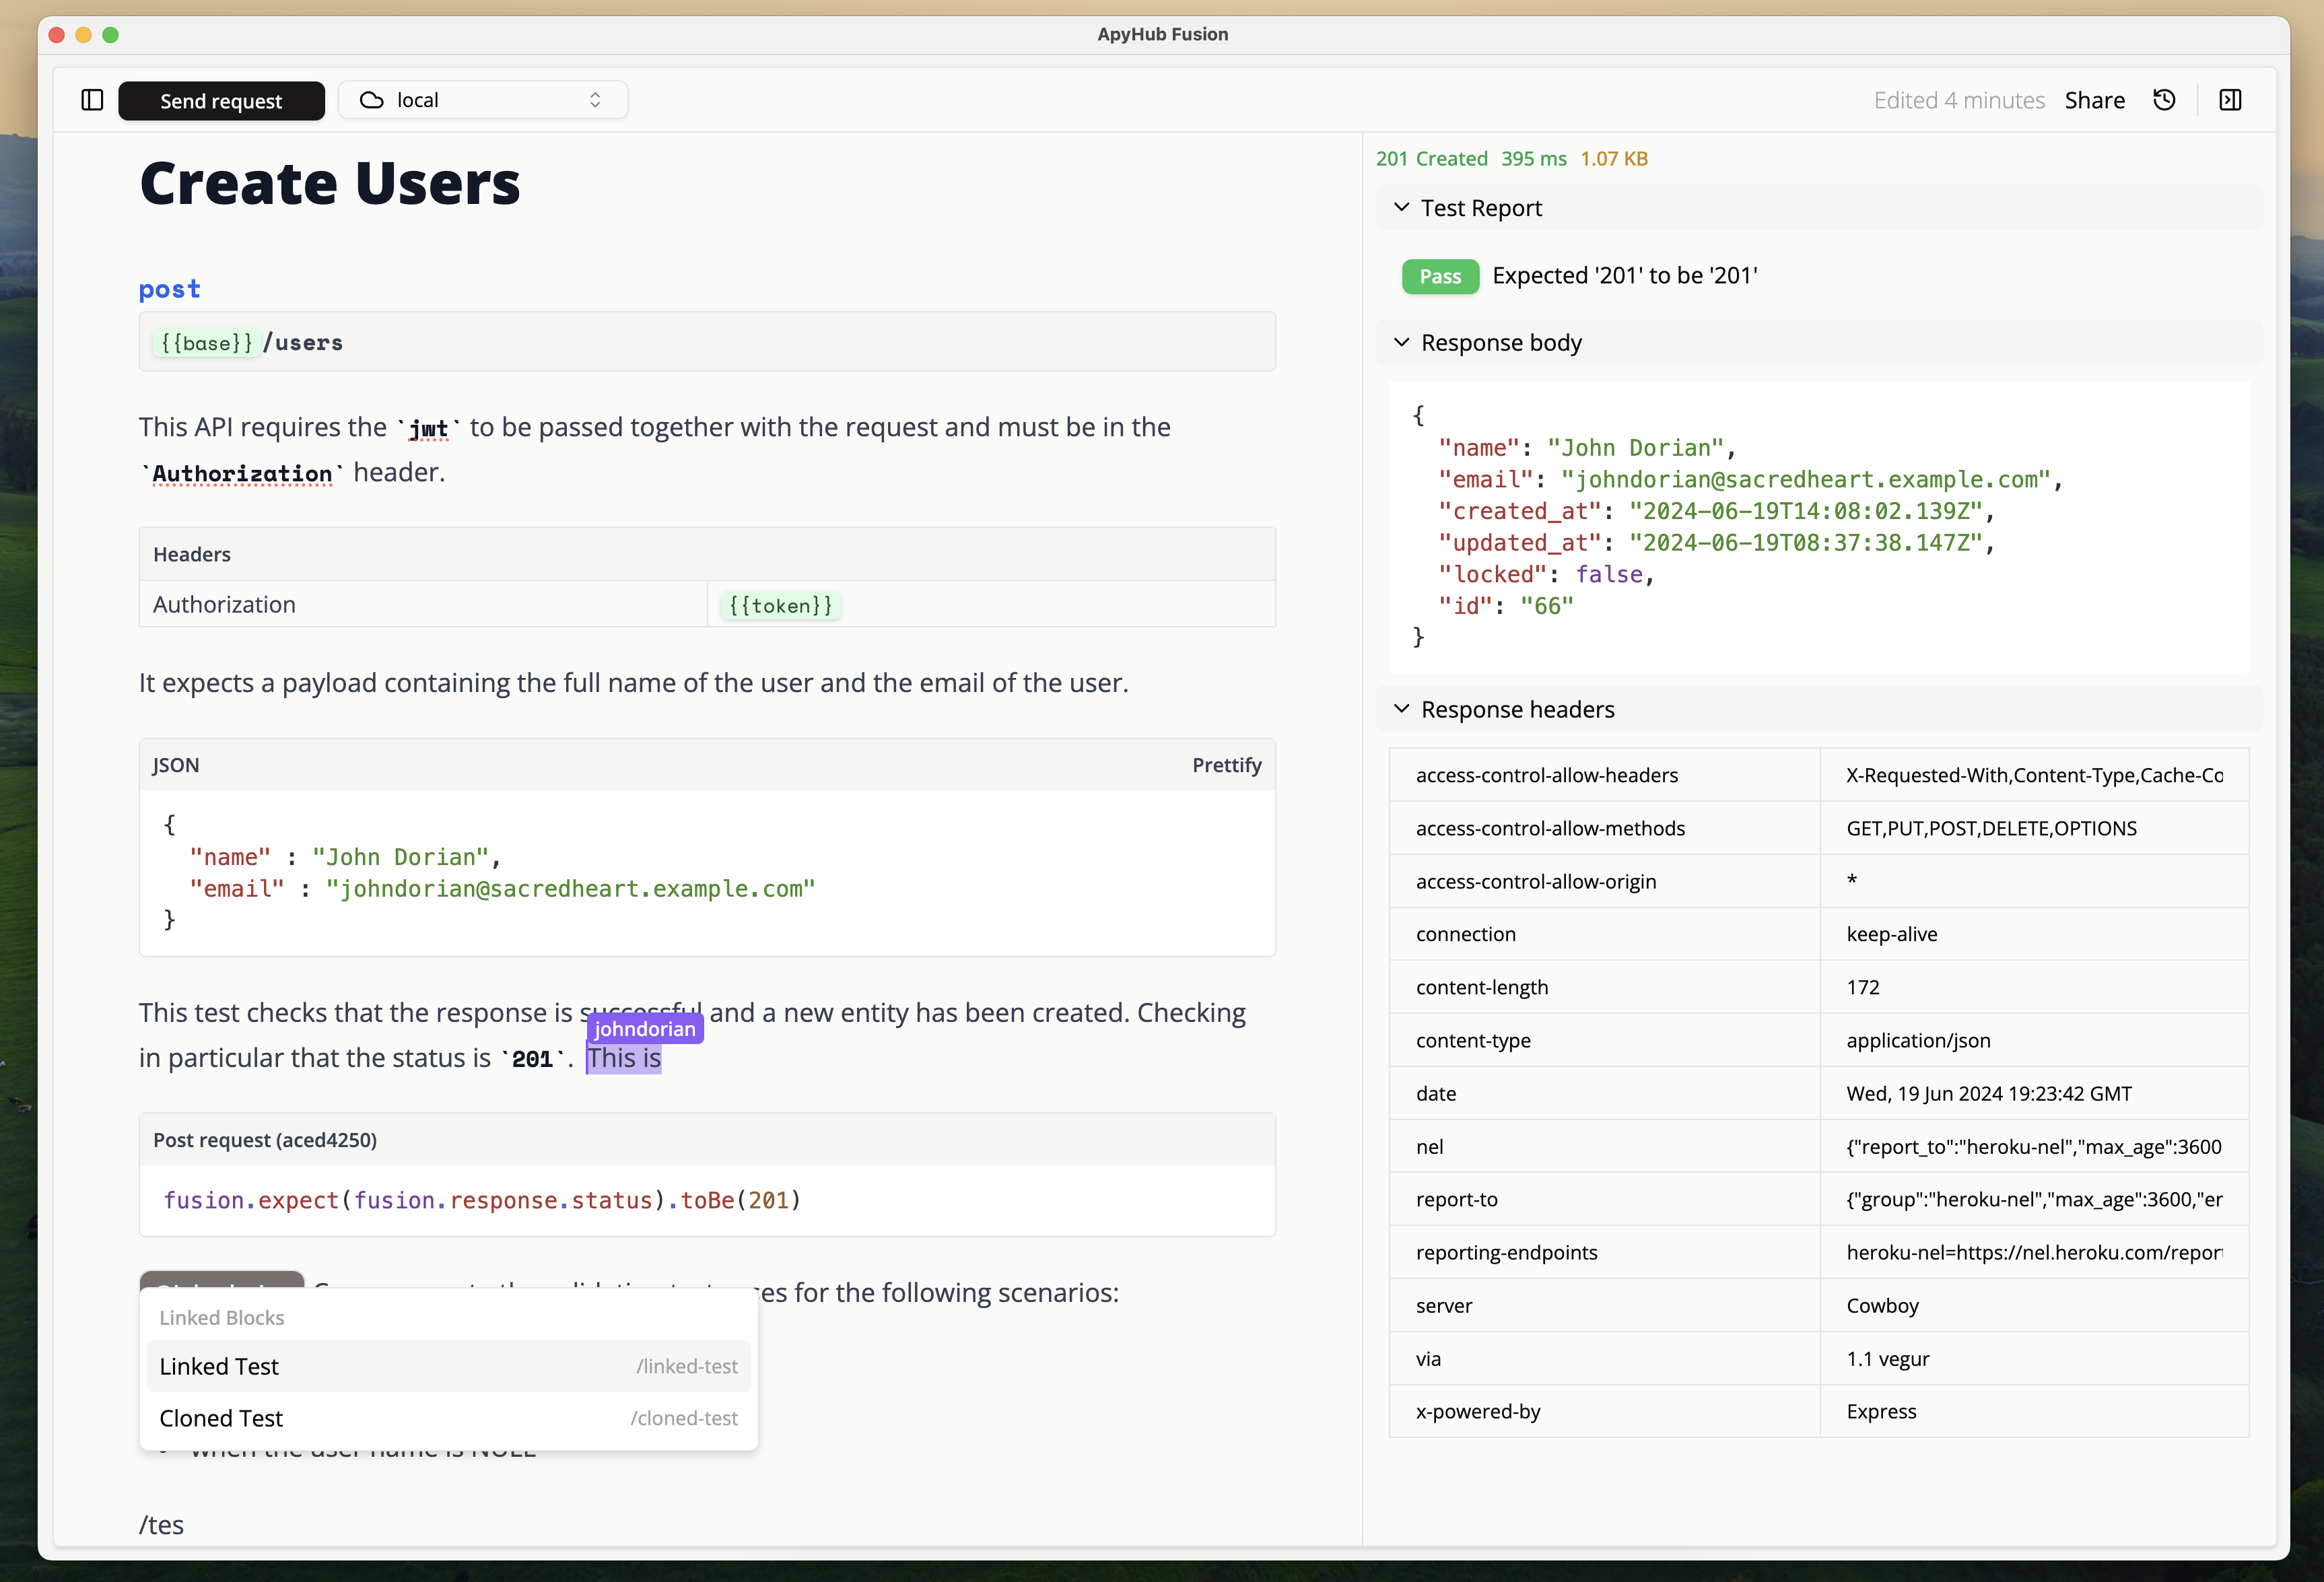Viewport: 2324px width, 1582px height.
Task: Open the version history clock icon
Action: tap(2164, 100)
